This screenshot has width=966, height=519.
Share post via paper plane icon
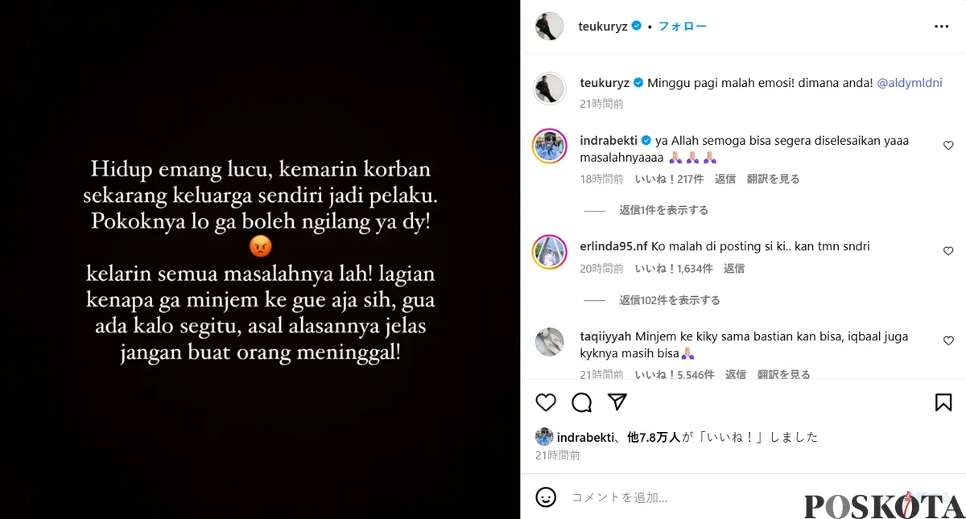[617, 402]
